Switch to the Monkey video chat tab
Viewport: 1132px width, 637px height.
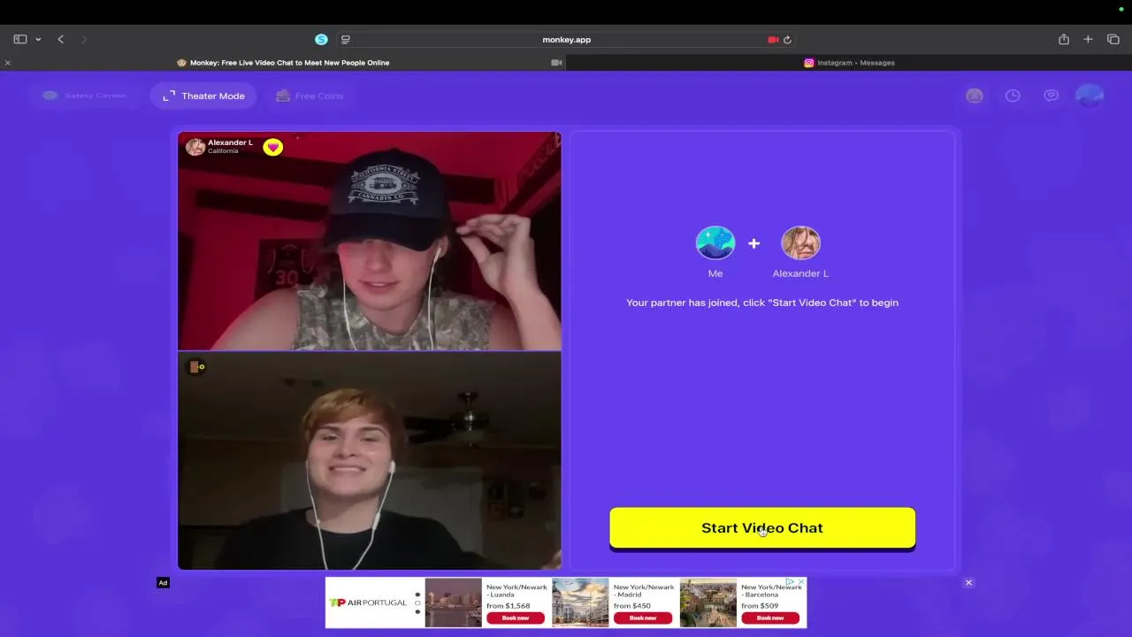283,63
